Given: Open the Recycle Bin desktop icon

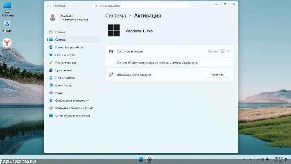Looking at the screenshot, I should click(7, 25).
